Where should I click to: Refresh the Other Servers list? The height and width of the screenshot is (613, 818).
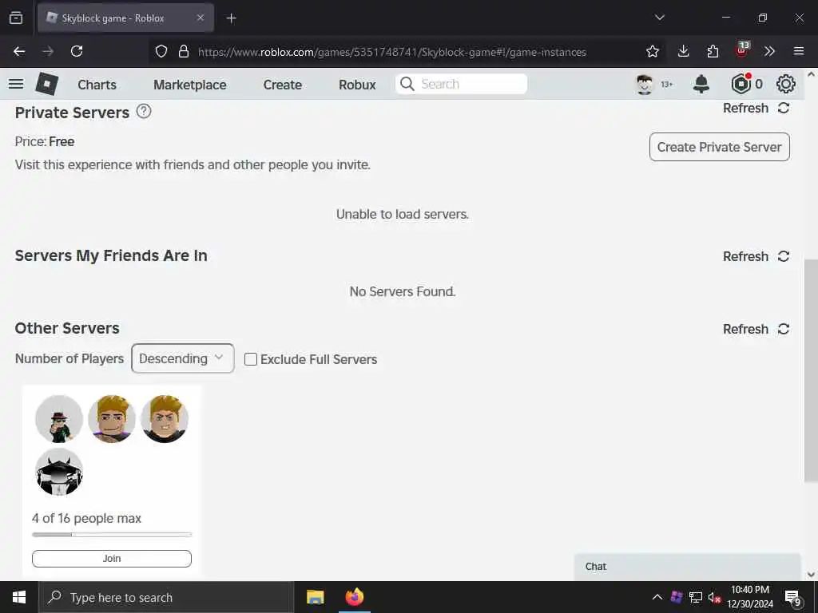pyautogui.click(x=756, y=329)
